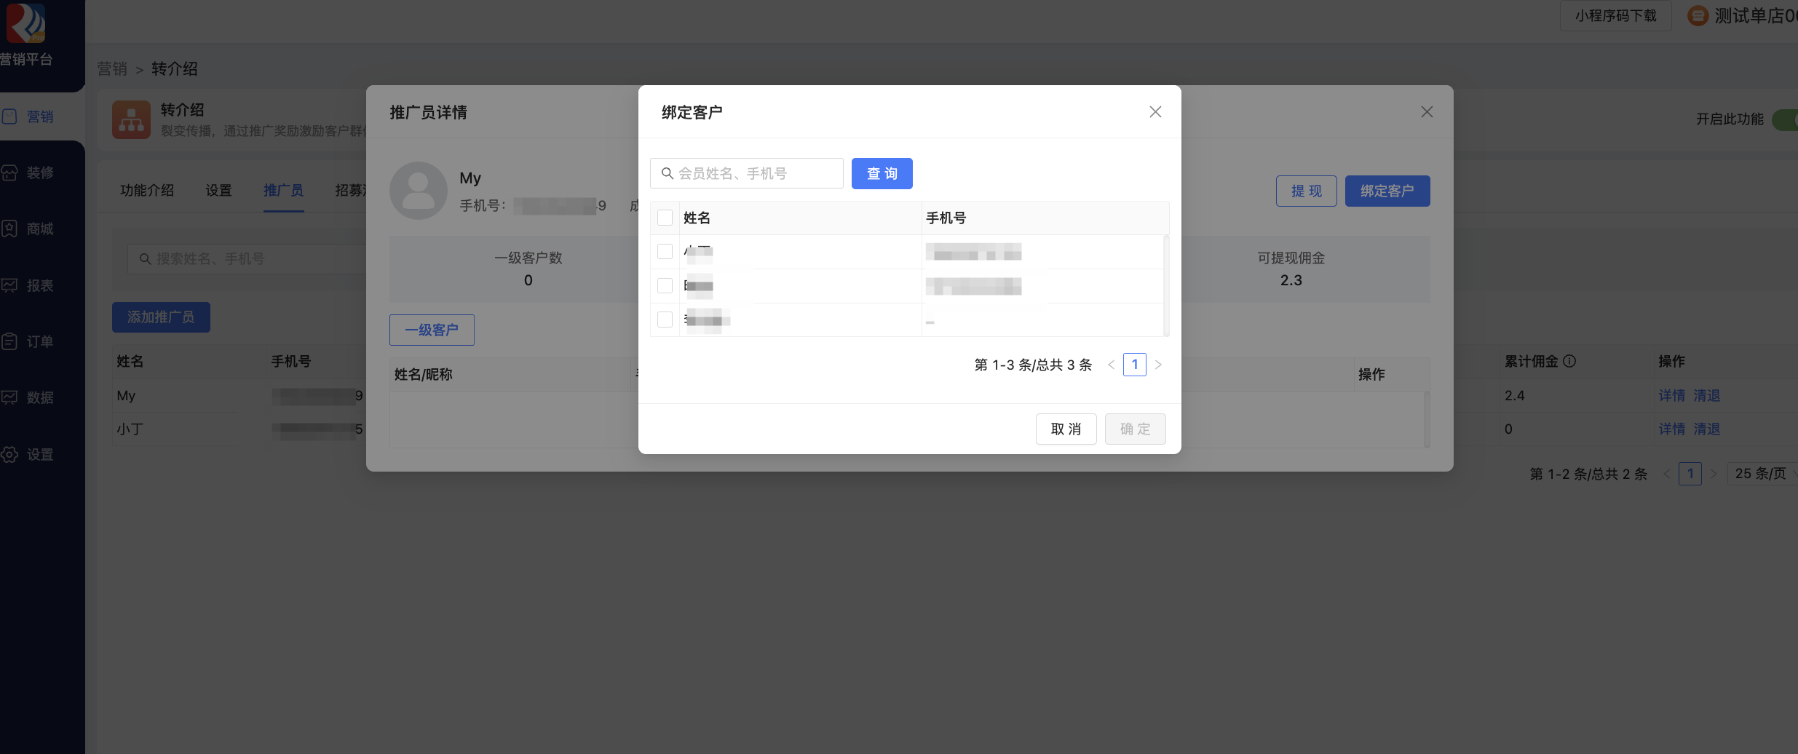Switch to the 功能介绍 tab
This screenshot has width=1798, height=754.
(147, 191)
